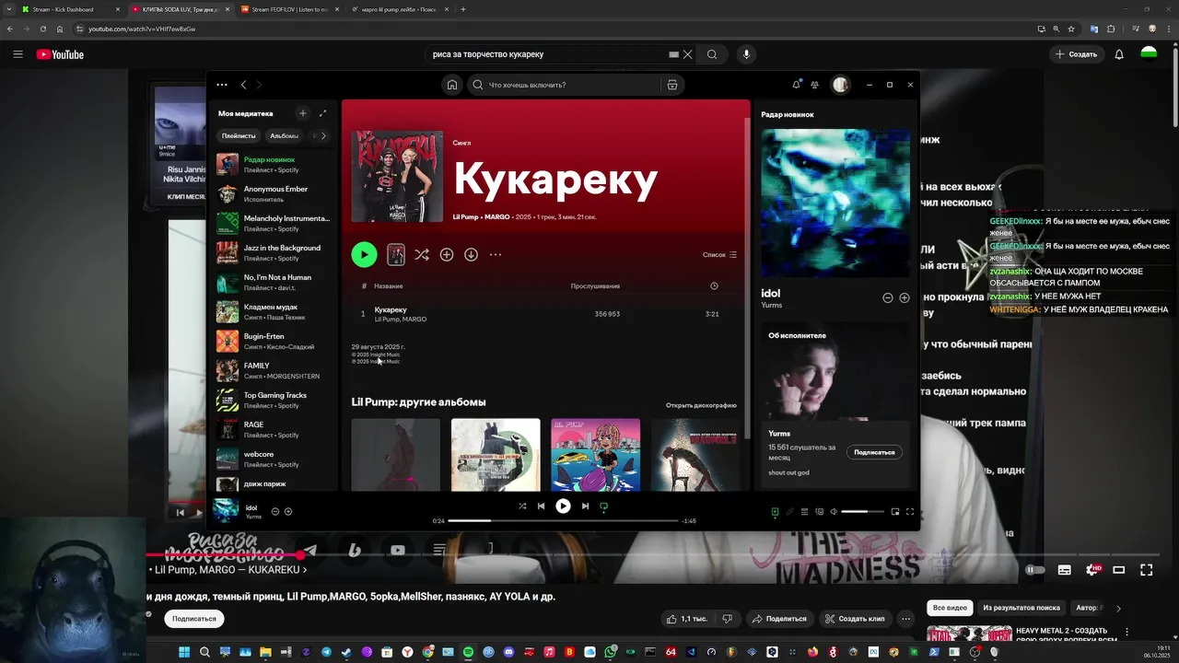Toggle repeat in the Spotify player bar
This screenshot has width=1179, height=663.
[x=604, y=506]
